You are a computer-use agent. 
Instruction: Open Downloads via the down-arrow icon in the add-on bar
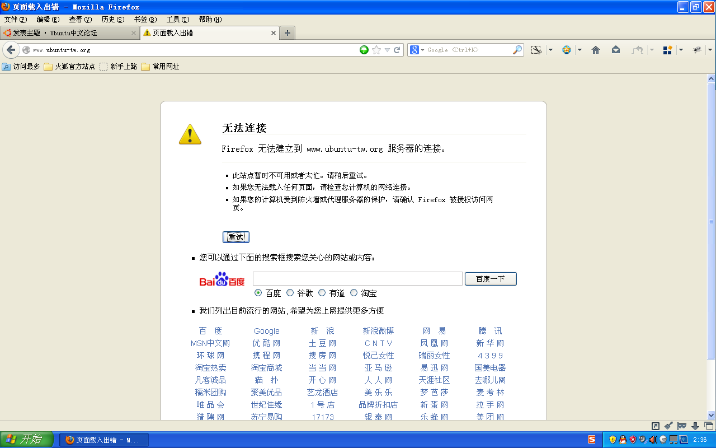(695, 426)
